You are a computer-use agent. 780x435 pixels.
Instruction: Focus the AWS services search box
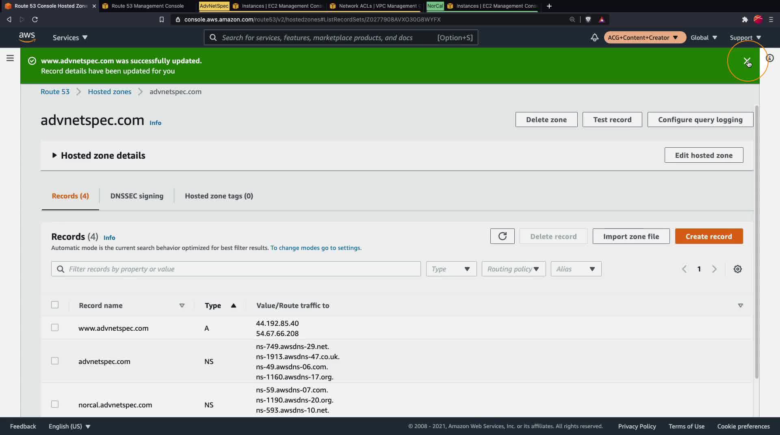(x=341, y=37)
